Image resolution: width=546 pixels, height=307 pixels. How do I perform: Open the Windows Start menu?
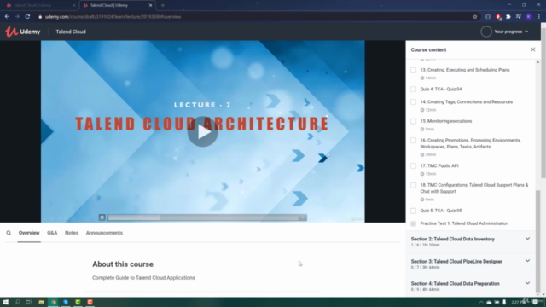point(6,302)
